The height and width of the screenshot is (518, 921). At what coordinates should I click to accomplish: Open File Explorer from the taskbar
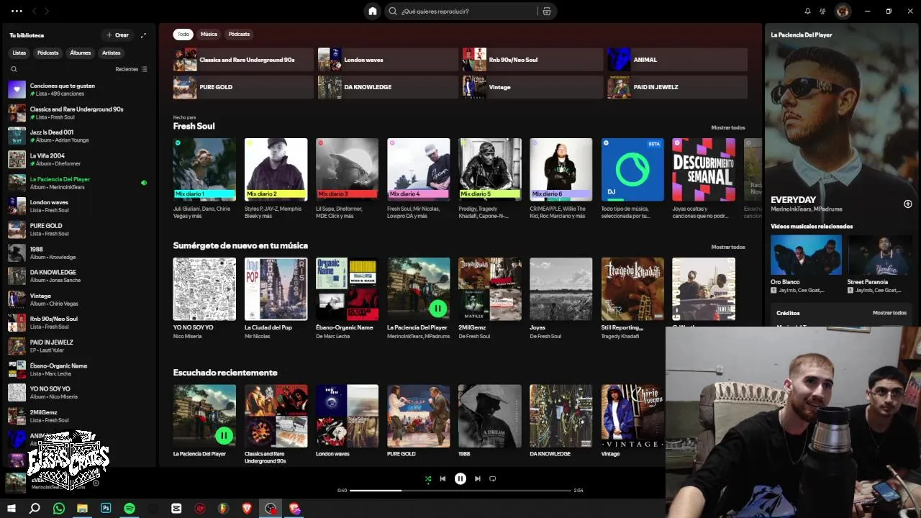tap(82, 509)
